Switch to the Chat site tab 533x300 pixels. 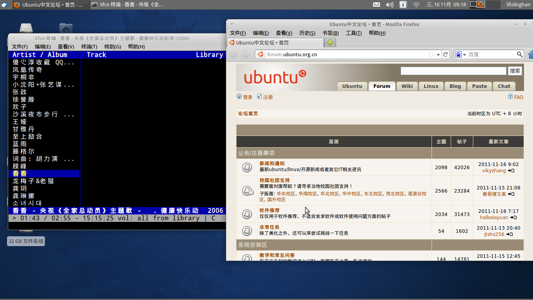(504, 86)
